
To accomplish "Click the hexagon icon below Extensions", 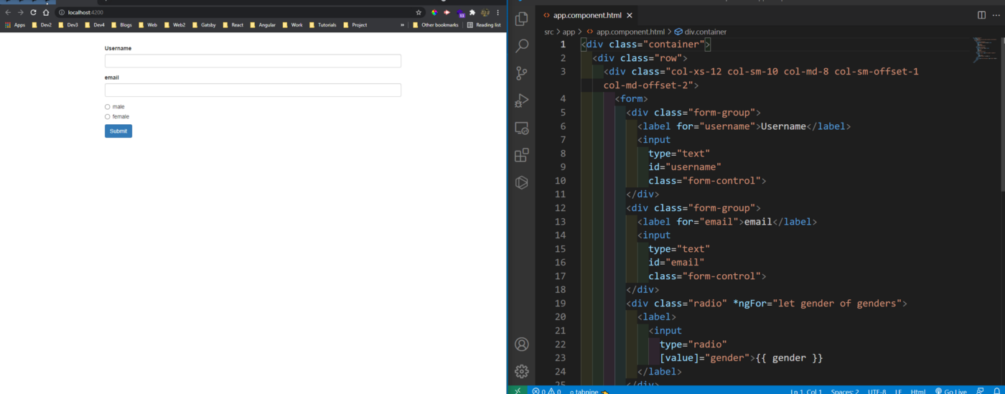I will point(522,182).
